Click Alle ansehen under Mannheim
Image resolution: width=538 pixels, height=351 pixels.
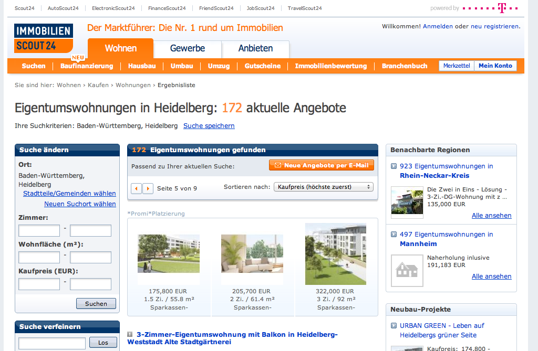coord(491,276)
